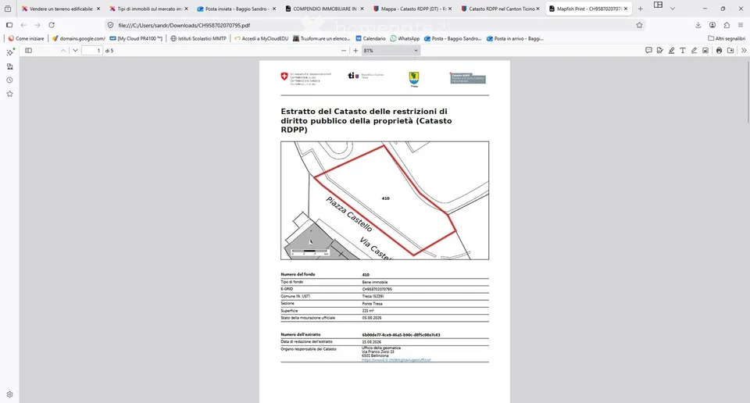This screenshot has height=403, width=750.
Task: Close the Vendere un terreno edificabile tab
Action: point(98,9)
